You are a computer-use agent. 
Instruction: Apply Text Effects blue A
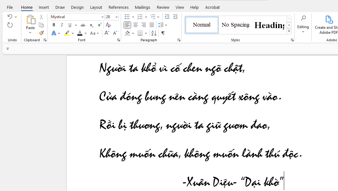click(x=54, y=33)
